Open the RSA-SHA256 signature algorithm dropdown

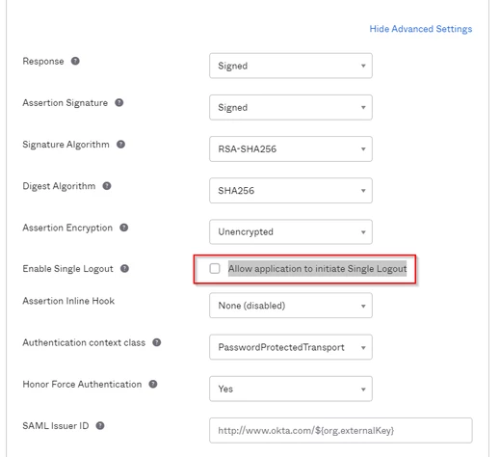(291, 148)
